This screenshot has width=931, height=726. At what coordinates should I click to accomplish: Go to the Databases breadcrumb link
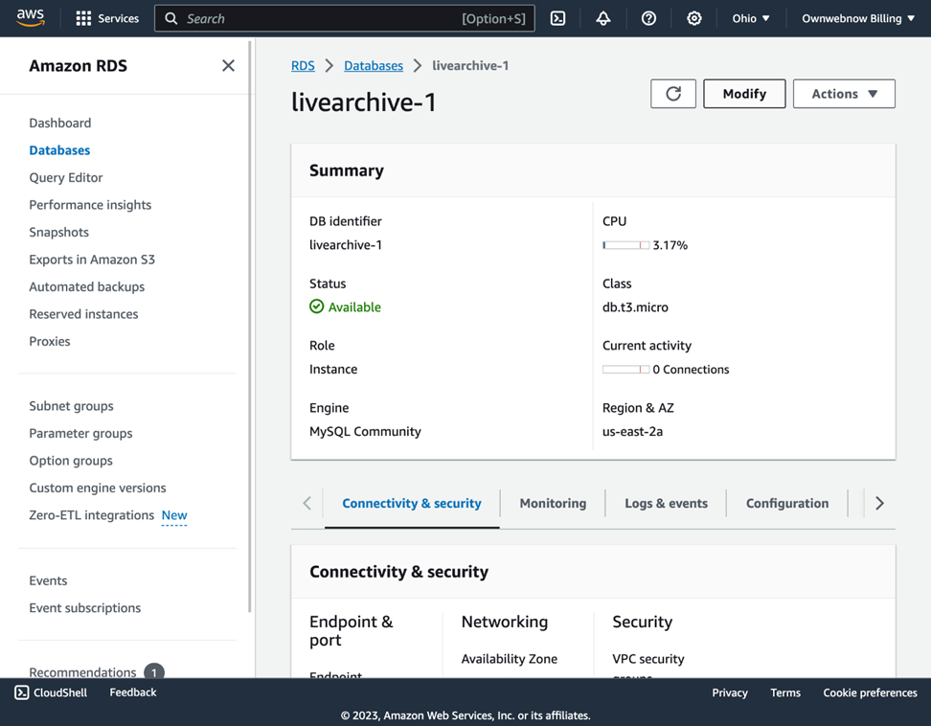[x=374, y=66]
